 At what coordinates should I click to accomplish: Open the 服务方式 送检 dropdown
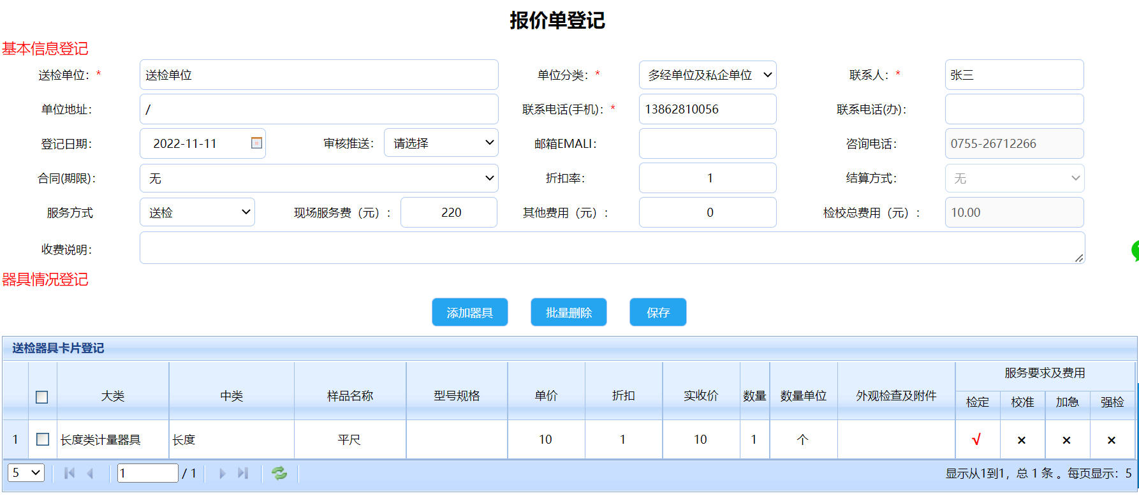click(197, 212)
